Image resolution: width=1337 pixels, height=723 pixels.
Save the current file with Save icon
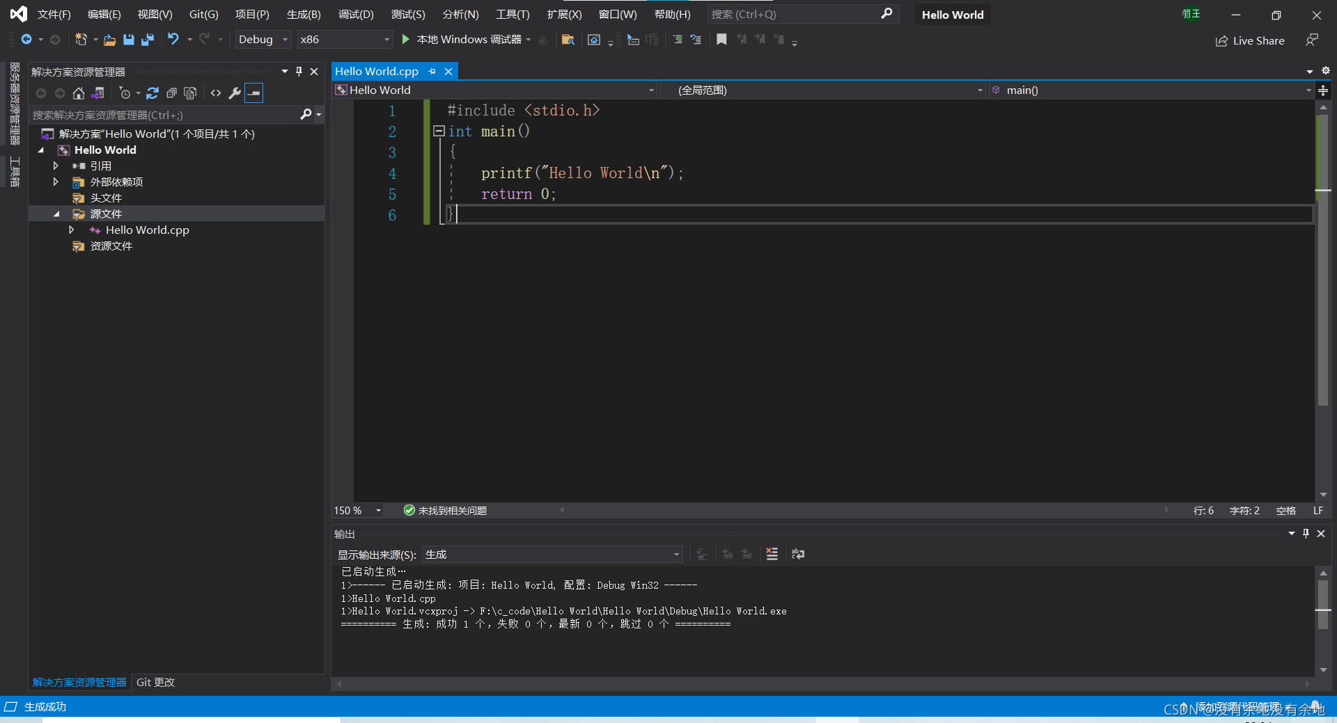click(129, 40)
